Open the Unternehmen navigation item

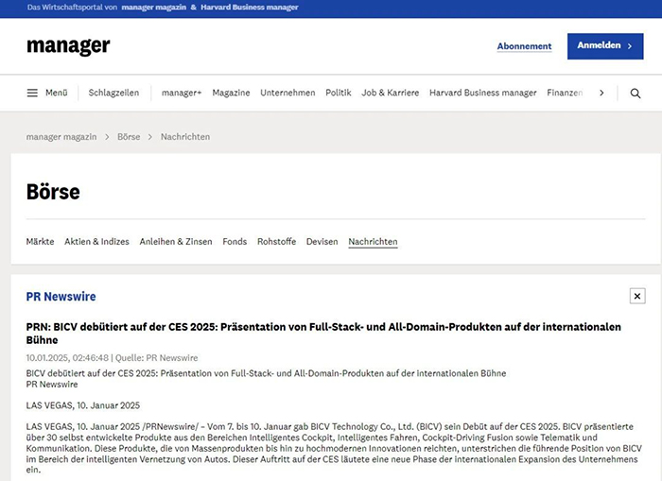(287, 93)
